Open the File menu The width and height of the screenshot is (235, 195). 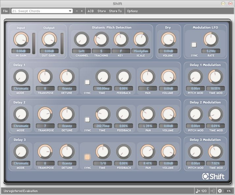[x=5, y=11]
